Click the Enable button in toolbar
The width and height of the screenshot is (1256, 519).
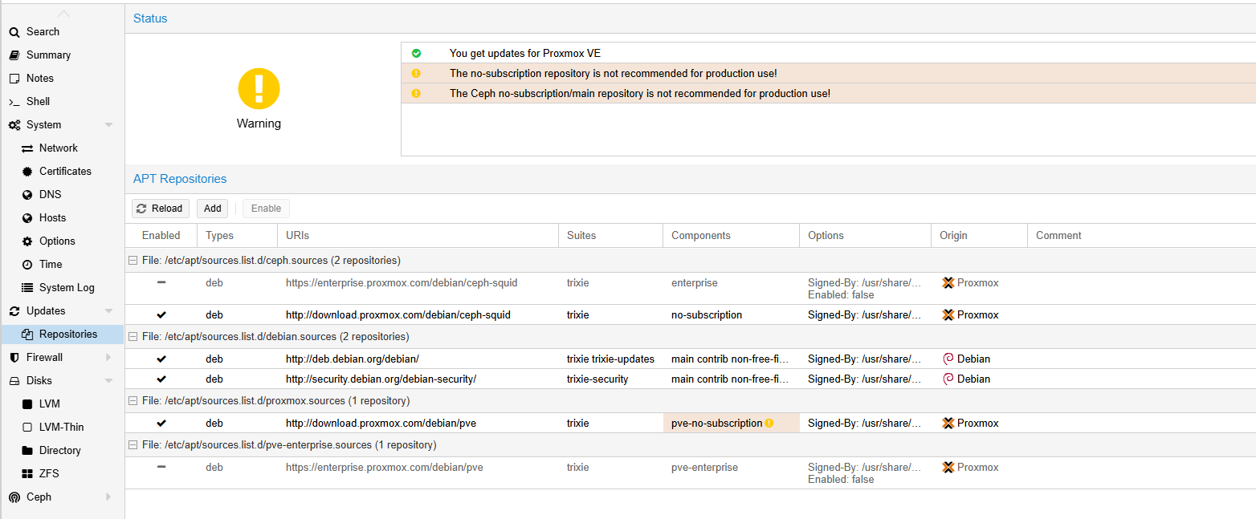pos(266,209)
